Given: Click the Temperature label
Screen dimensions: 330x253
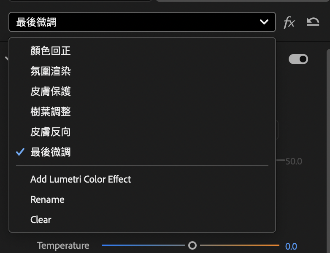Looking at the screenshot, I should (63, 245).
